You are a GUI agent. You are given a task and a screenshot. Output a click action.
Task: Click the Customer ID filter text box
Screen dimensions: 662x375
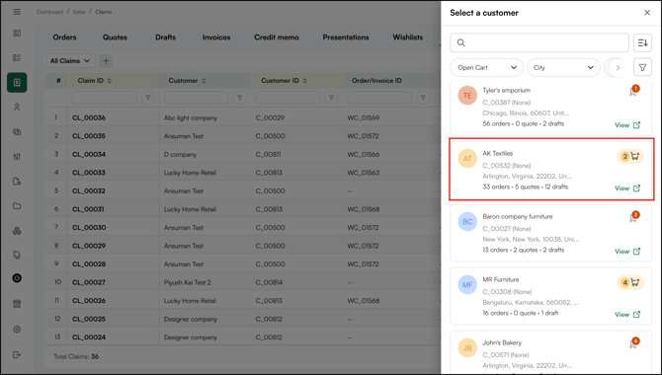click(288, 98)
